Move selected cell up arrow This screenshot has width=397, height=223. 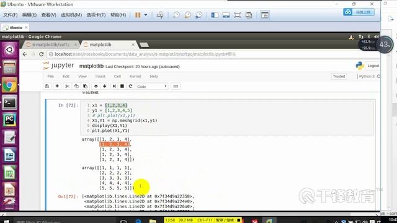tap(96, 86)
